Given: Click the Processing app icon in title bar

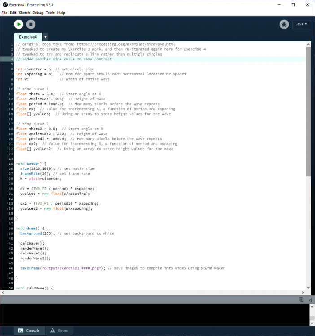Looking at the screenshot, I should pyautogui.click(x=4, y=4).
